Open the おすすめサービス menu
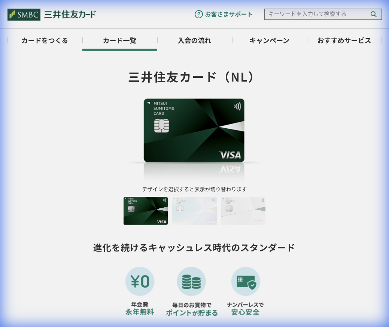The width and height of the screenshot is (389, 327). [344, 41]
